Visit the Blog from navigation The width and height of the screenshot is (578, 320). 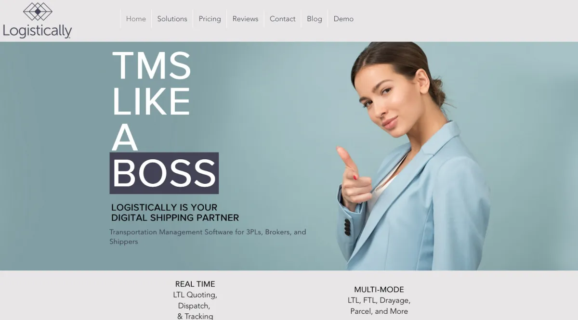point(314,19)
